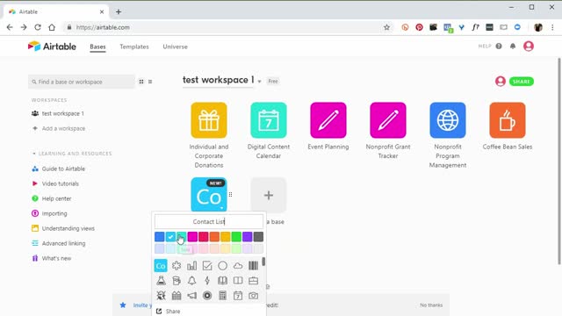Open the dropdown arrow on the Co base tile
The image size is (562, 316).
222,208
